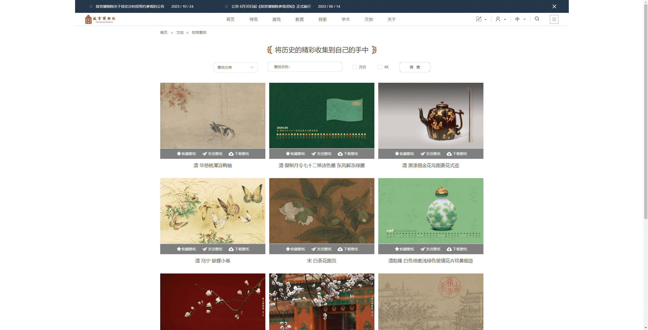Open the 探索 navigation menu

[x=322, y=20]
